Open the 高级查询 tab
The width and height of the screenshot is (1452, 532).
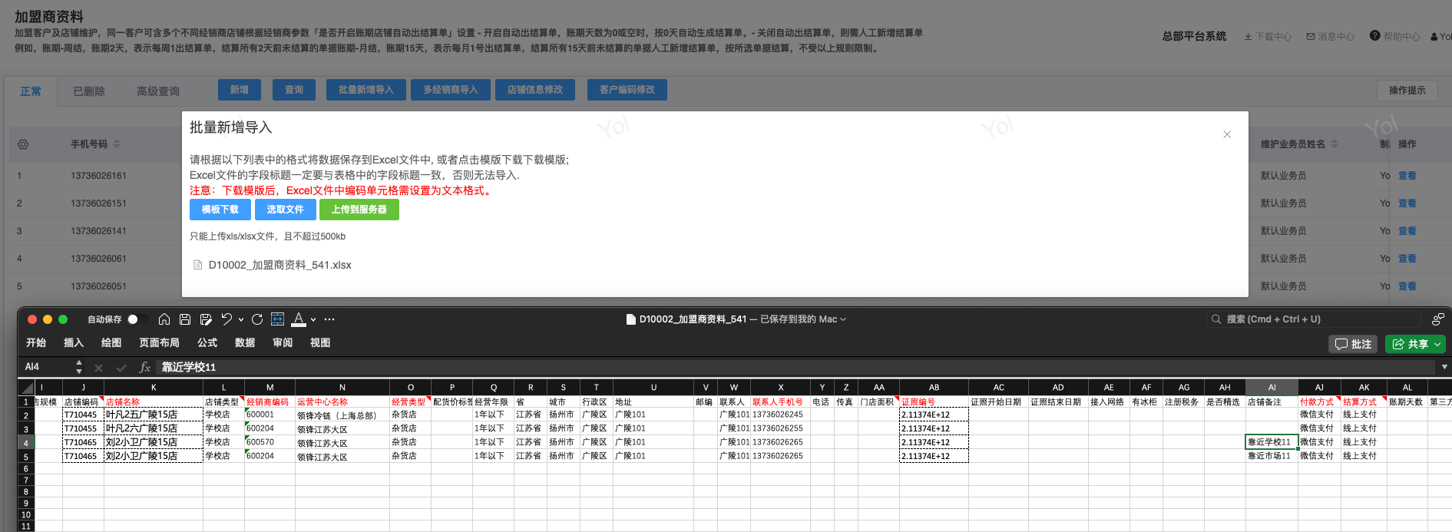[x=158, y=91]
